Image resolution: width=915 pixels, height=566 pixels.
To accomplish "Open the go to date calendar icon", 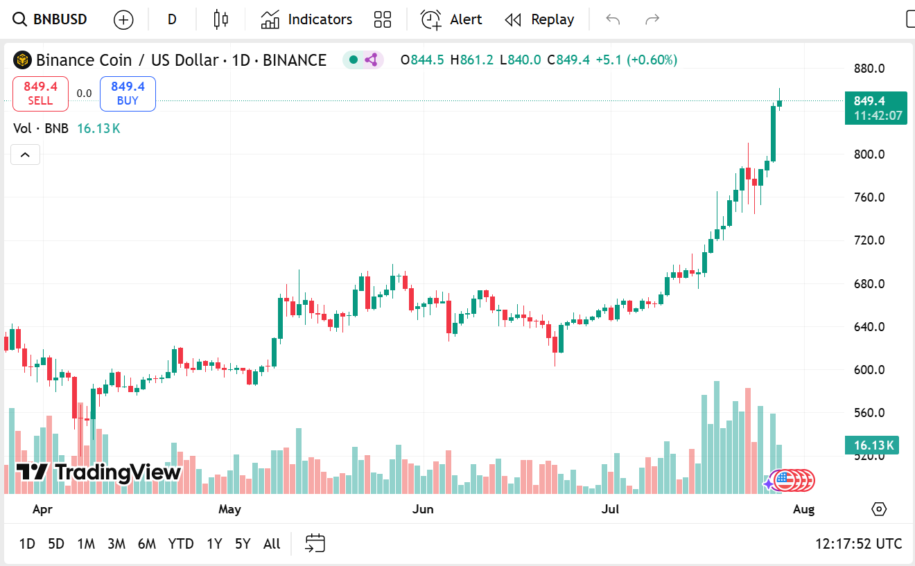I will 315,544.
